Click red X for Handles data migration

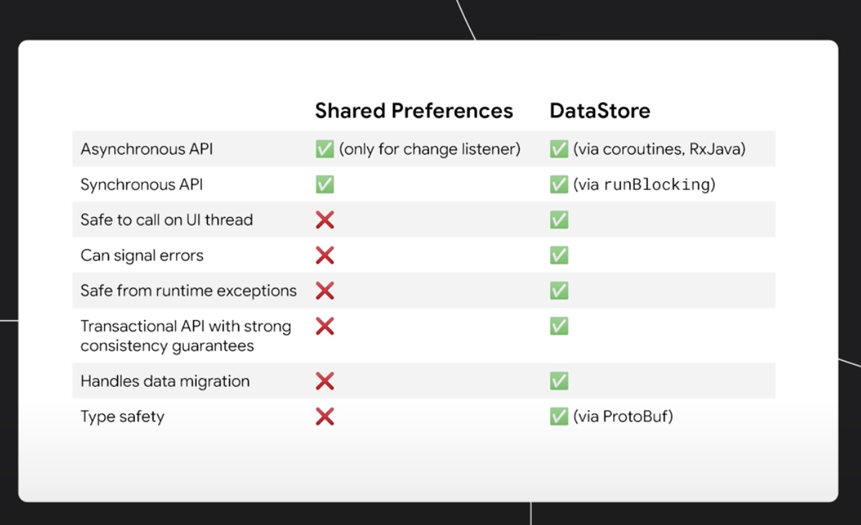[325, 381]
